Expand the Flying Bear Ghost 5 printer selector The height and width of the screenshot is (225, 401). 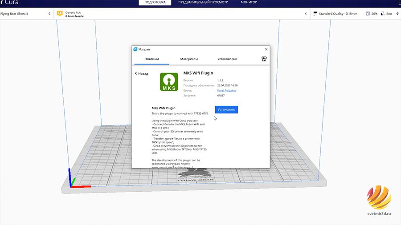[x=27, y=13]
